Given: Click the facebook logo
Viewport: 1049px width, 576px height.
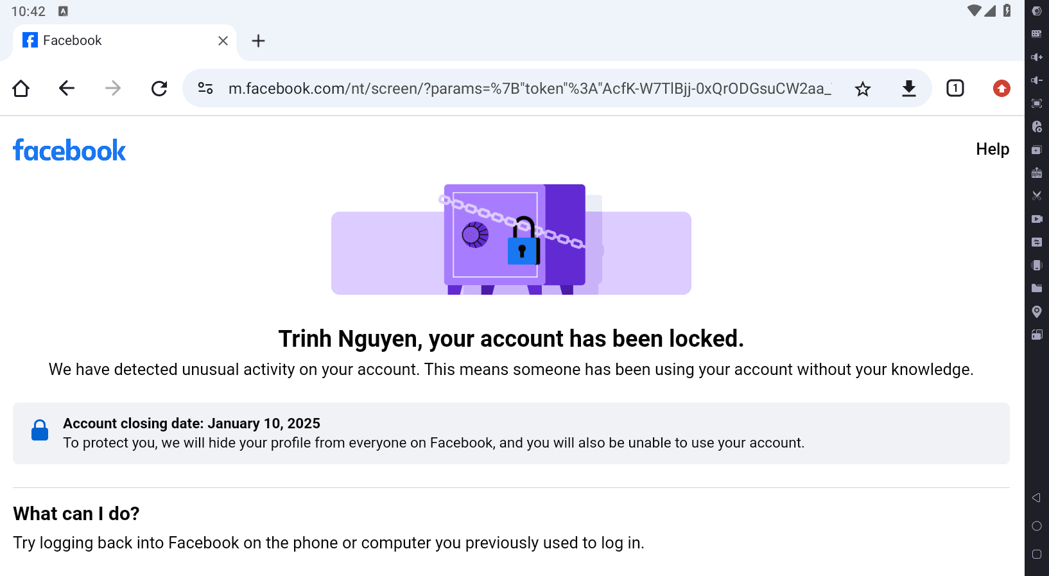Looking at the screenshot, I should coord(69,151).
